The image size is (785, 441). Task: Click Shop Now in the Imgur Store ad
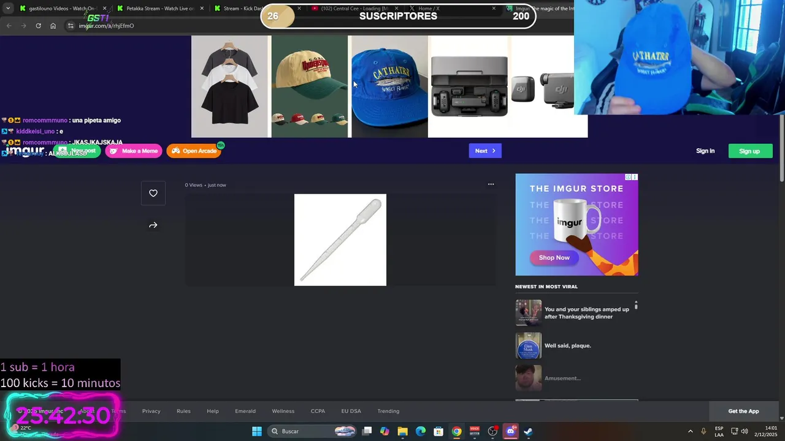[x=554, y=257]
